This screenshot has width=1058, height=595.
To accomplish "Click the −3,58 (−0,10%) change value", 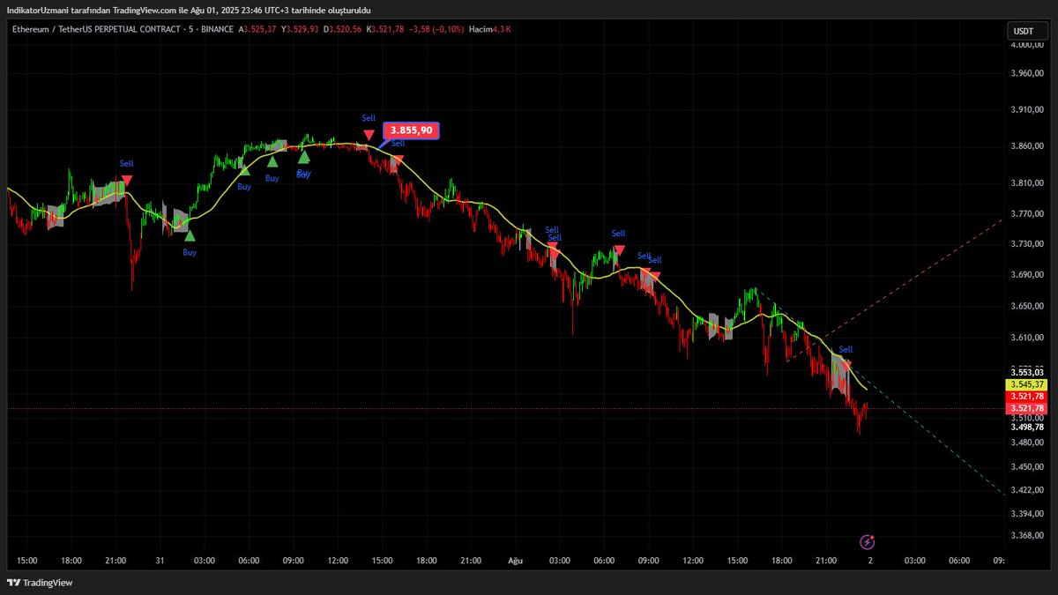I will (x=435, y=29).
